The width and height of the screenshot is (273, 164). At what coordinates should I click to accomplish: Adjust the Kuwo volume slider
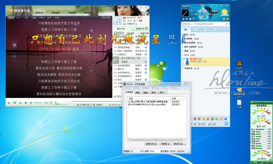click(x=38, y=103)
